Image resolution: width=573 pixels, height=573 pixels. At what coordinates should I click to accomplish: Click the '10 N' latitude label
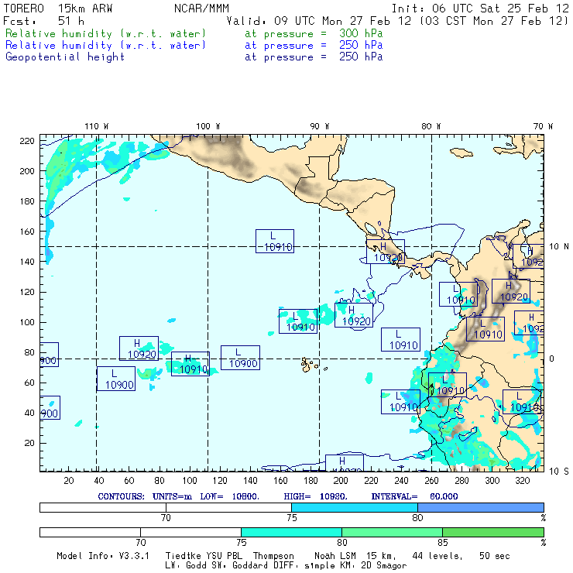click(559, 247)
